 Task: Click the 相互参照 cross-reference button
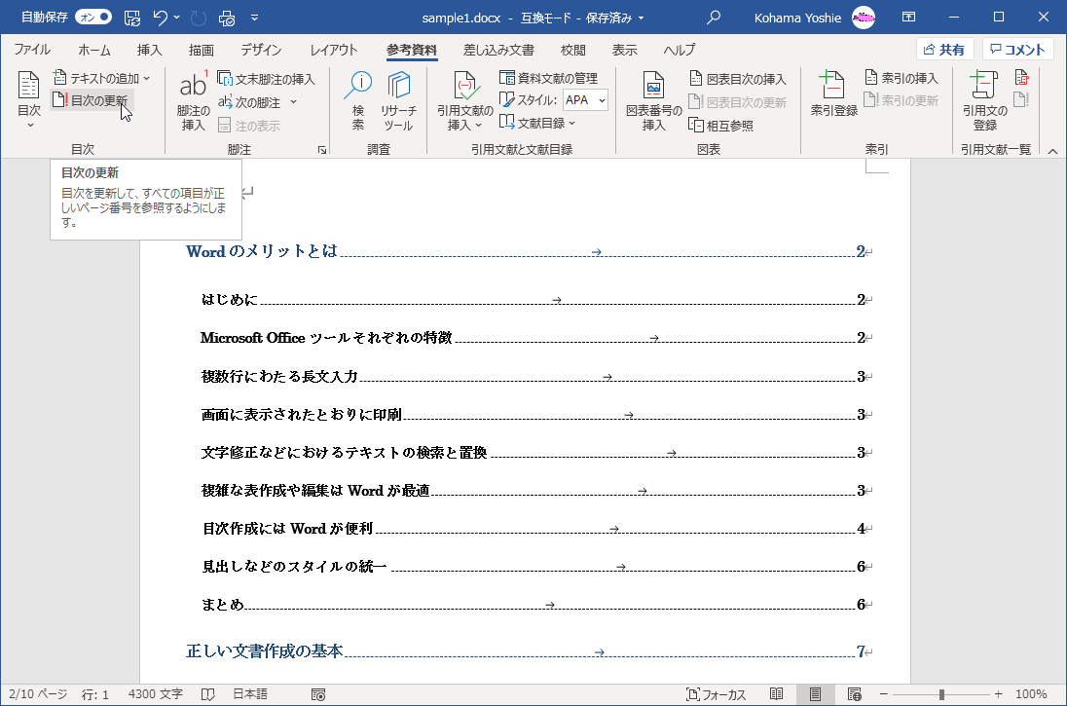[720, 126]
